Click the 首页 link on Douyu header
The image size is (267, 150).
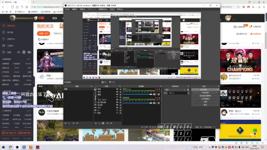coord(55,18)
